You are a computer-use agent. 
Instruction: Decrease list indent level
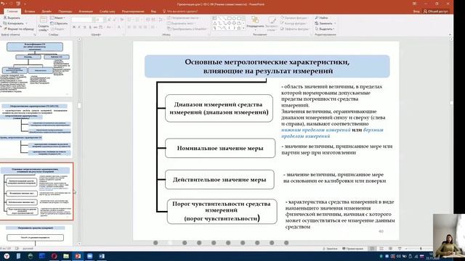(x=147, y=20)
